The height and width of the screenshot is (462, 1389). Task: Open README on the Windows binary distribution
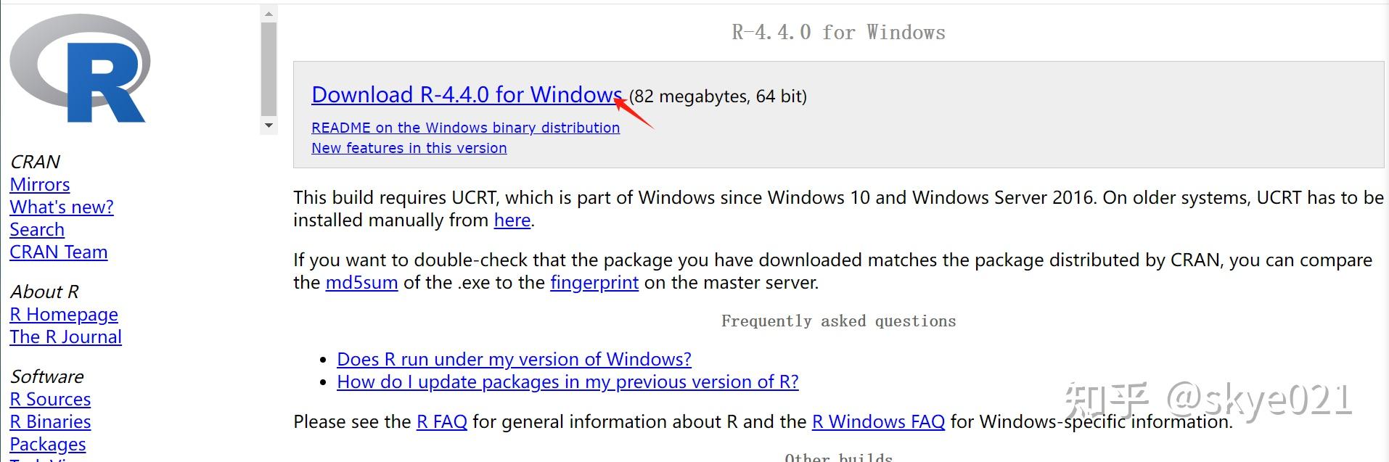click(465, 128)
